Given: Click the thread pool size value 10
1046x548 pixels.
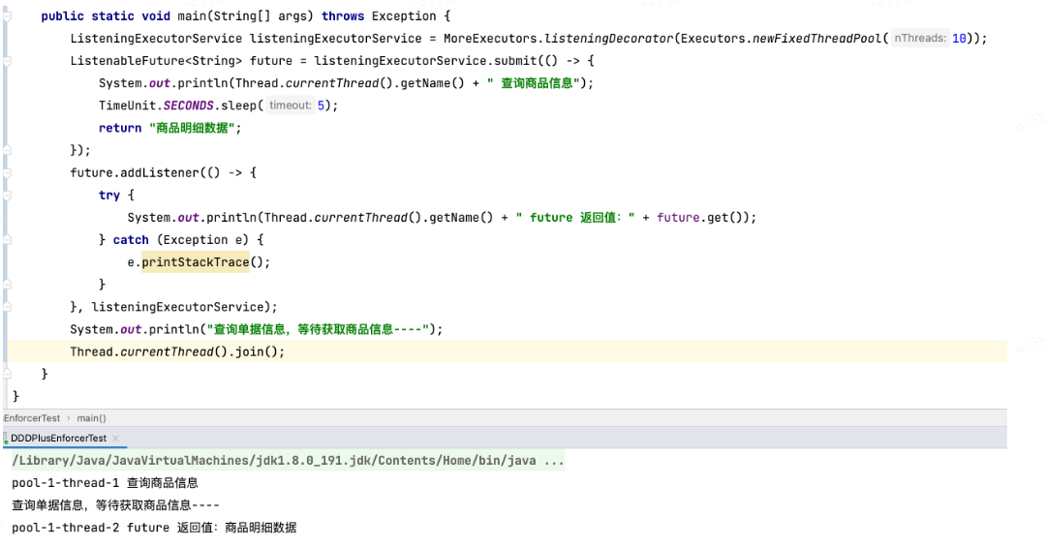Looking at the screenshot, I should [959, 39].
